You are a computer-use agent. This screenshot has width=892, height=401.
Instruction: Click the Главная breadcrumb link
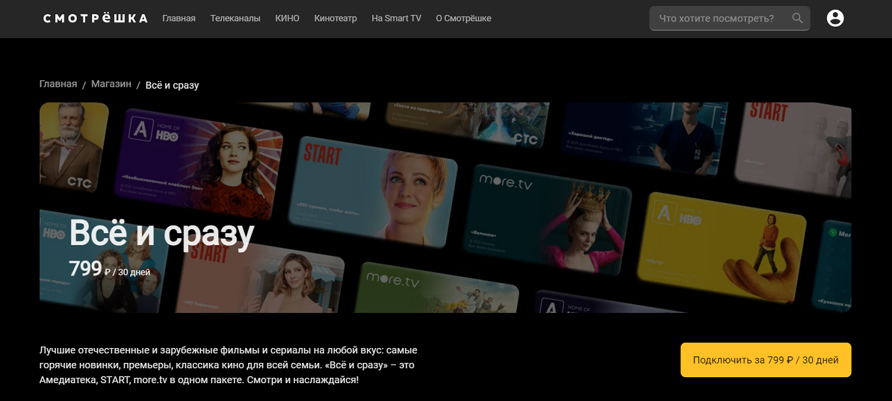click(x=58, y=84)
